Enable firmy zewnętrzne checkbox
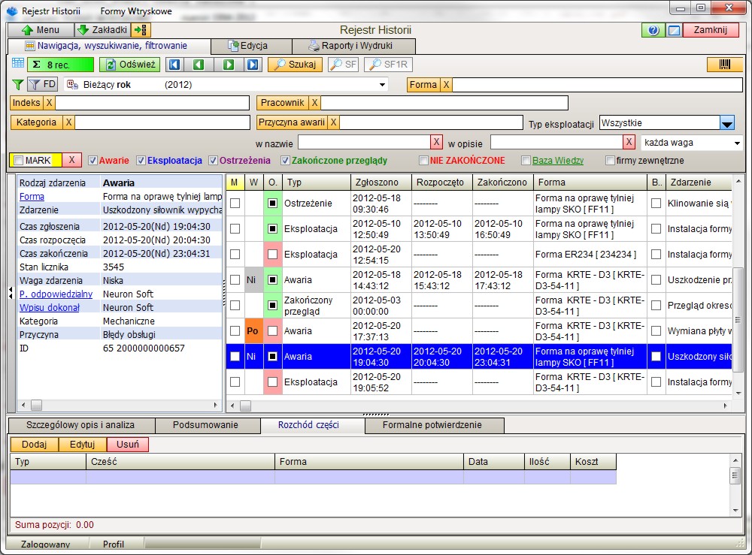The height and width of the screenshot is (555, 752). 610,161
